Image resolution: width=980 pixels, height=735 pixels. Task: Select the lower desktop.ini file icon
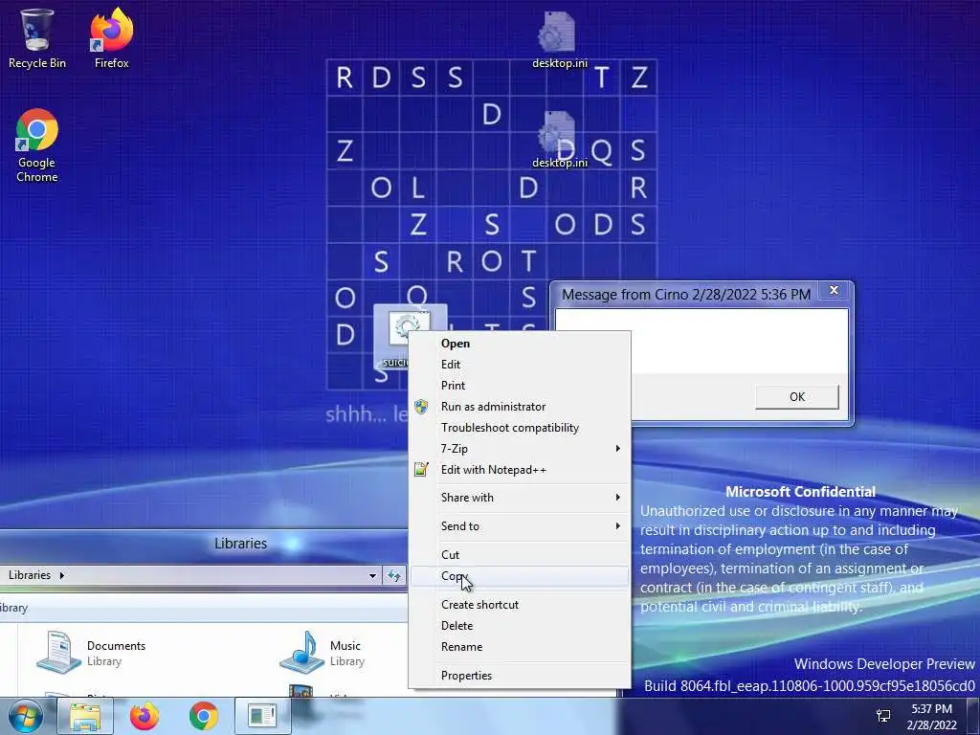click(559, 139)
